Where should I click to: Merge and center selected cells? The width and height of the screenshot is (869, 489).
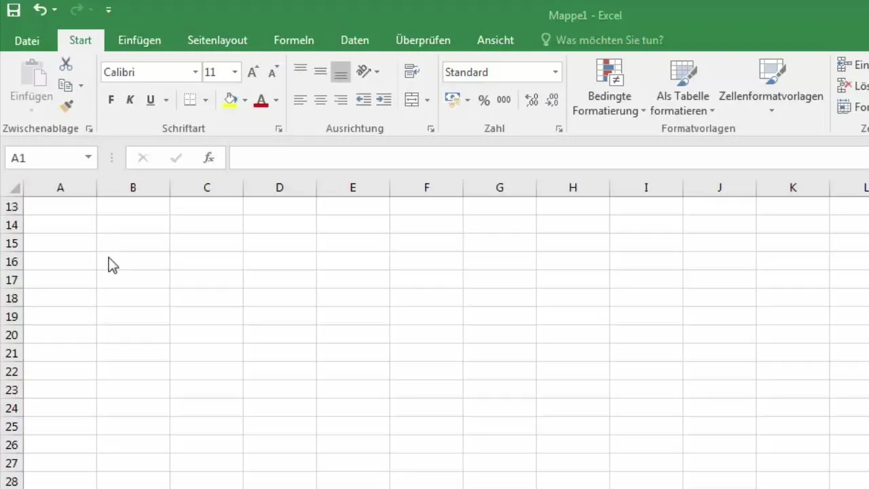click(x=411, y=100)
